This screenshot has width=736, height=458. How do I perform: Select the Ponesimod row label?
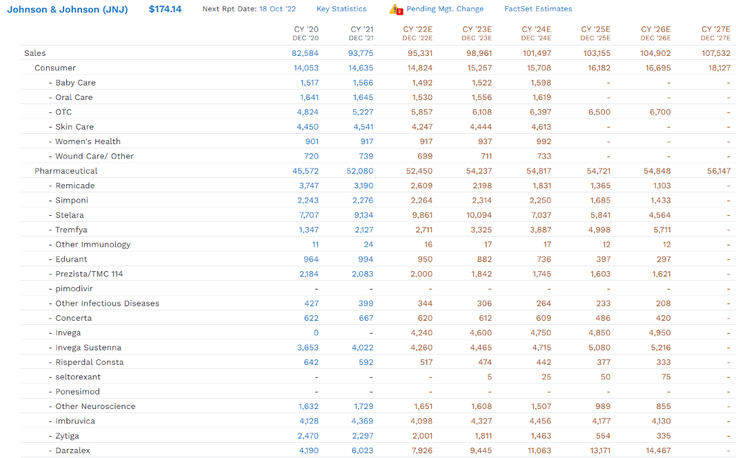[77, 392]
